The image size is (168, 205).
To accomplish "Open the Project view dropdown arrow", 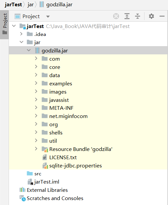I will 48,16.
